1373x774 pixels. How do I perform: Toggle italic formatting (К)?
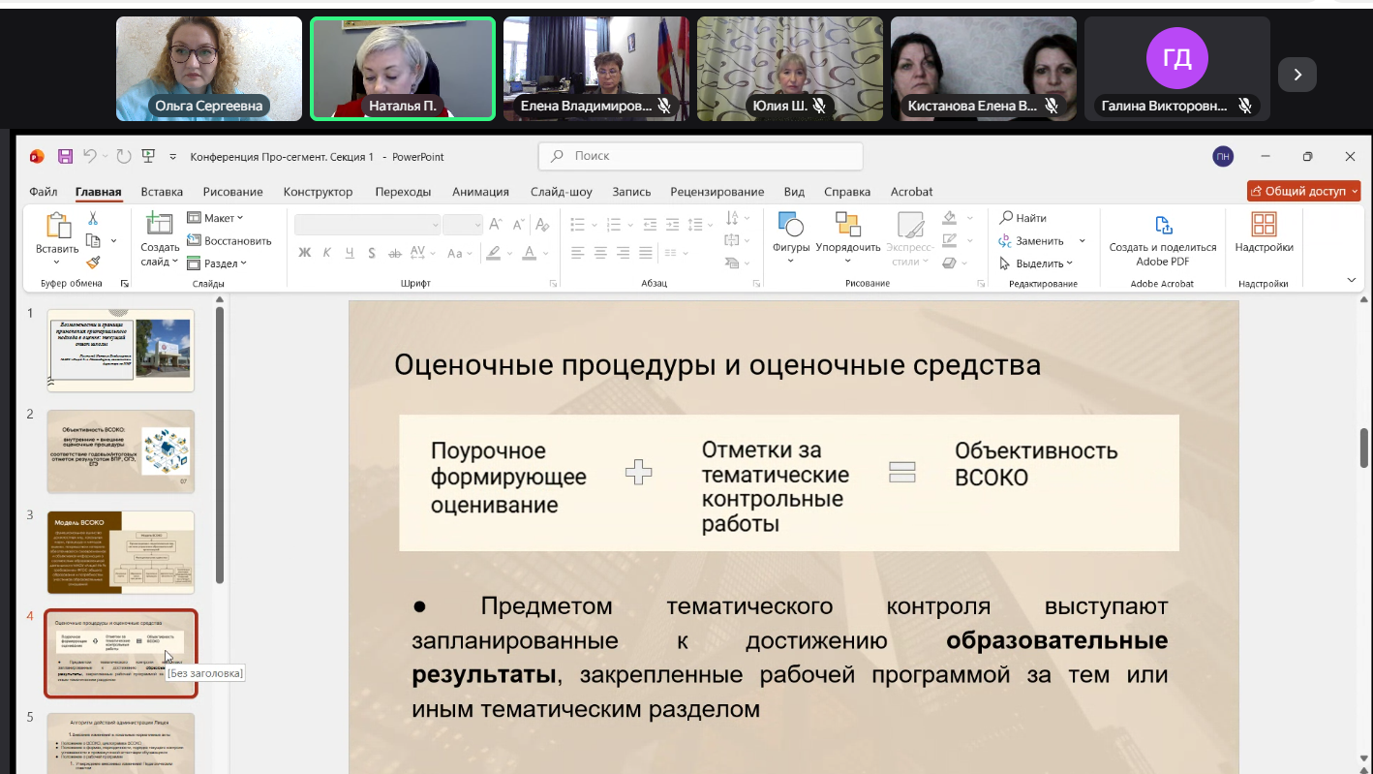(x=326, y=253)
